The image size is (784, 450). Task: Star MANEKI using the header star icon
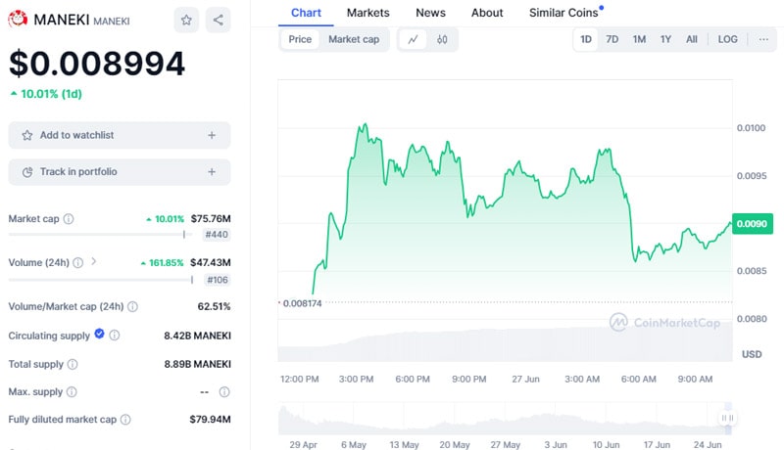pos(186,20)
